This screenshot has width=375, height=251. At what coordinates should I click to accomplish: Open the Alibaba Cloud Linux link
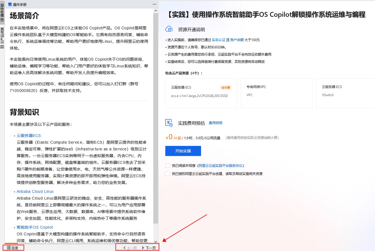(35, 191)
